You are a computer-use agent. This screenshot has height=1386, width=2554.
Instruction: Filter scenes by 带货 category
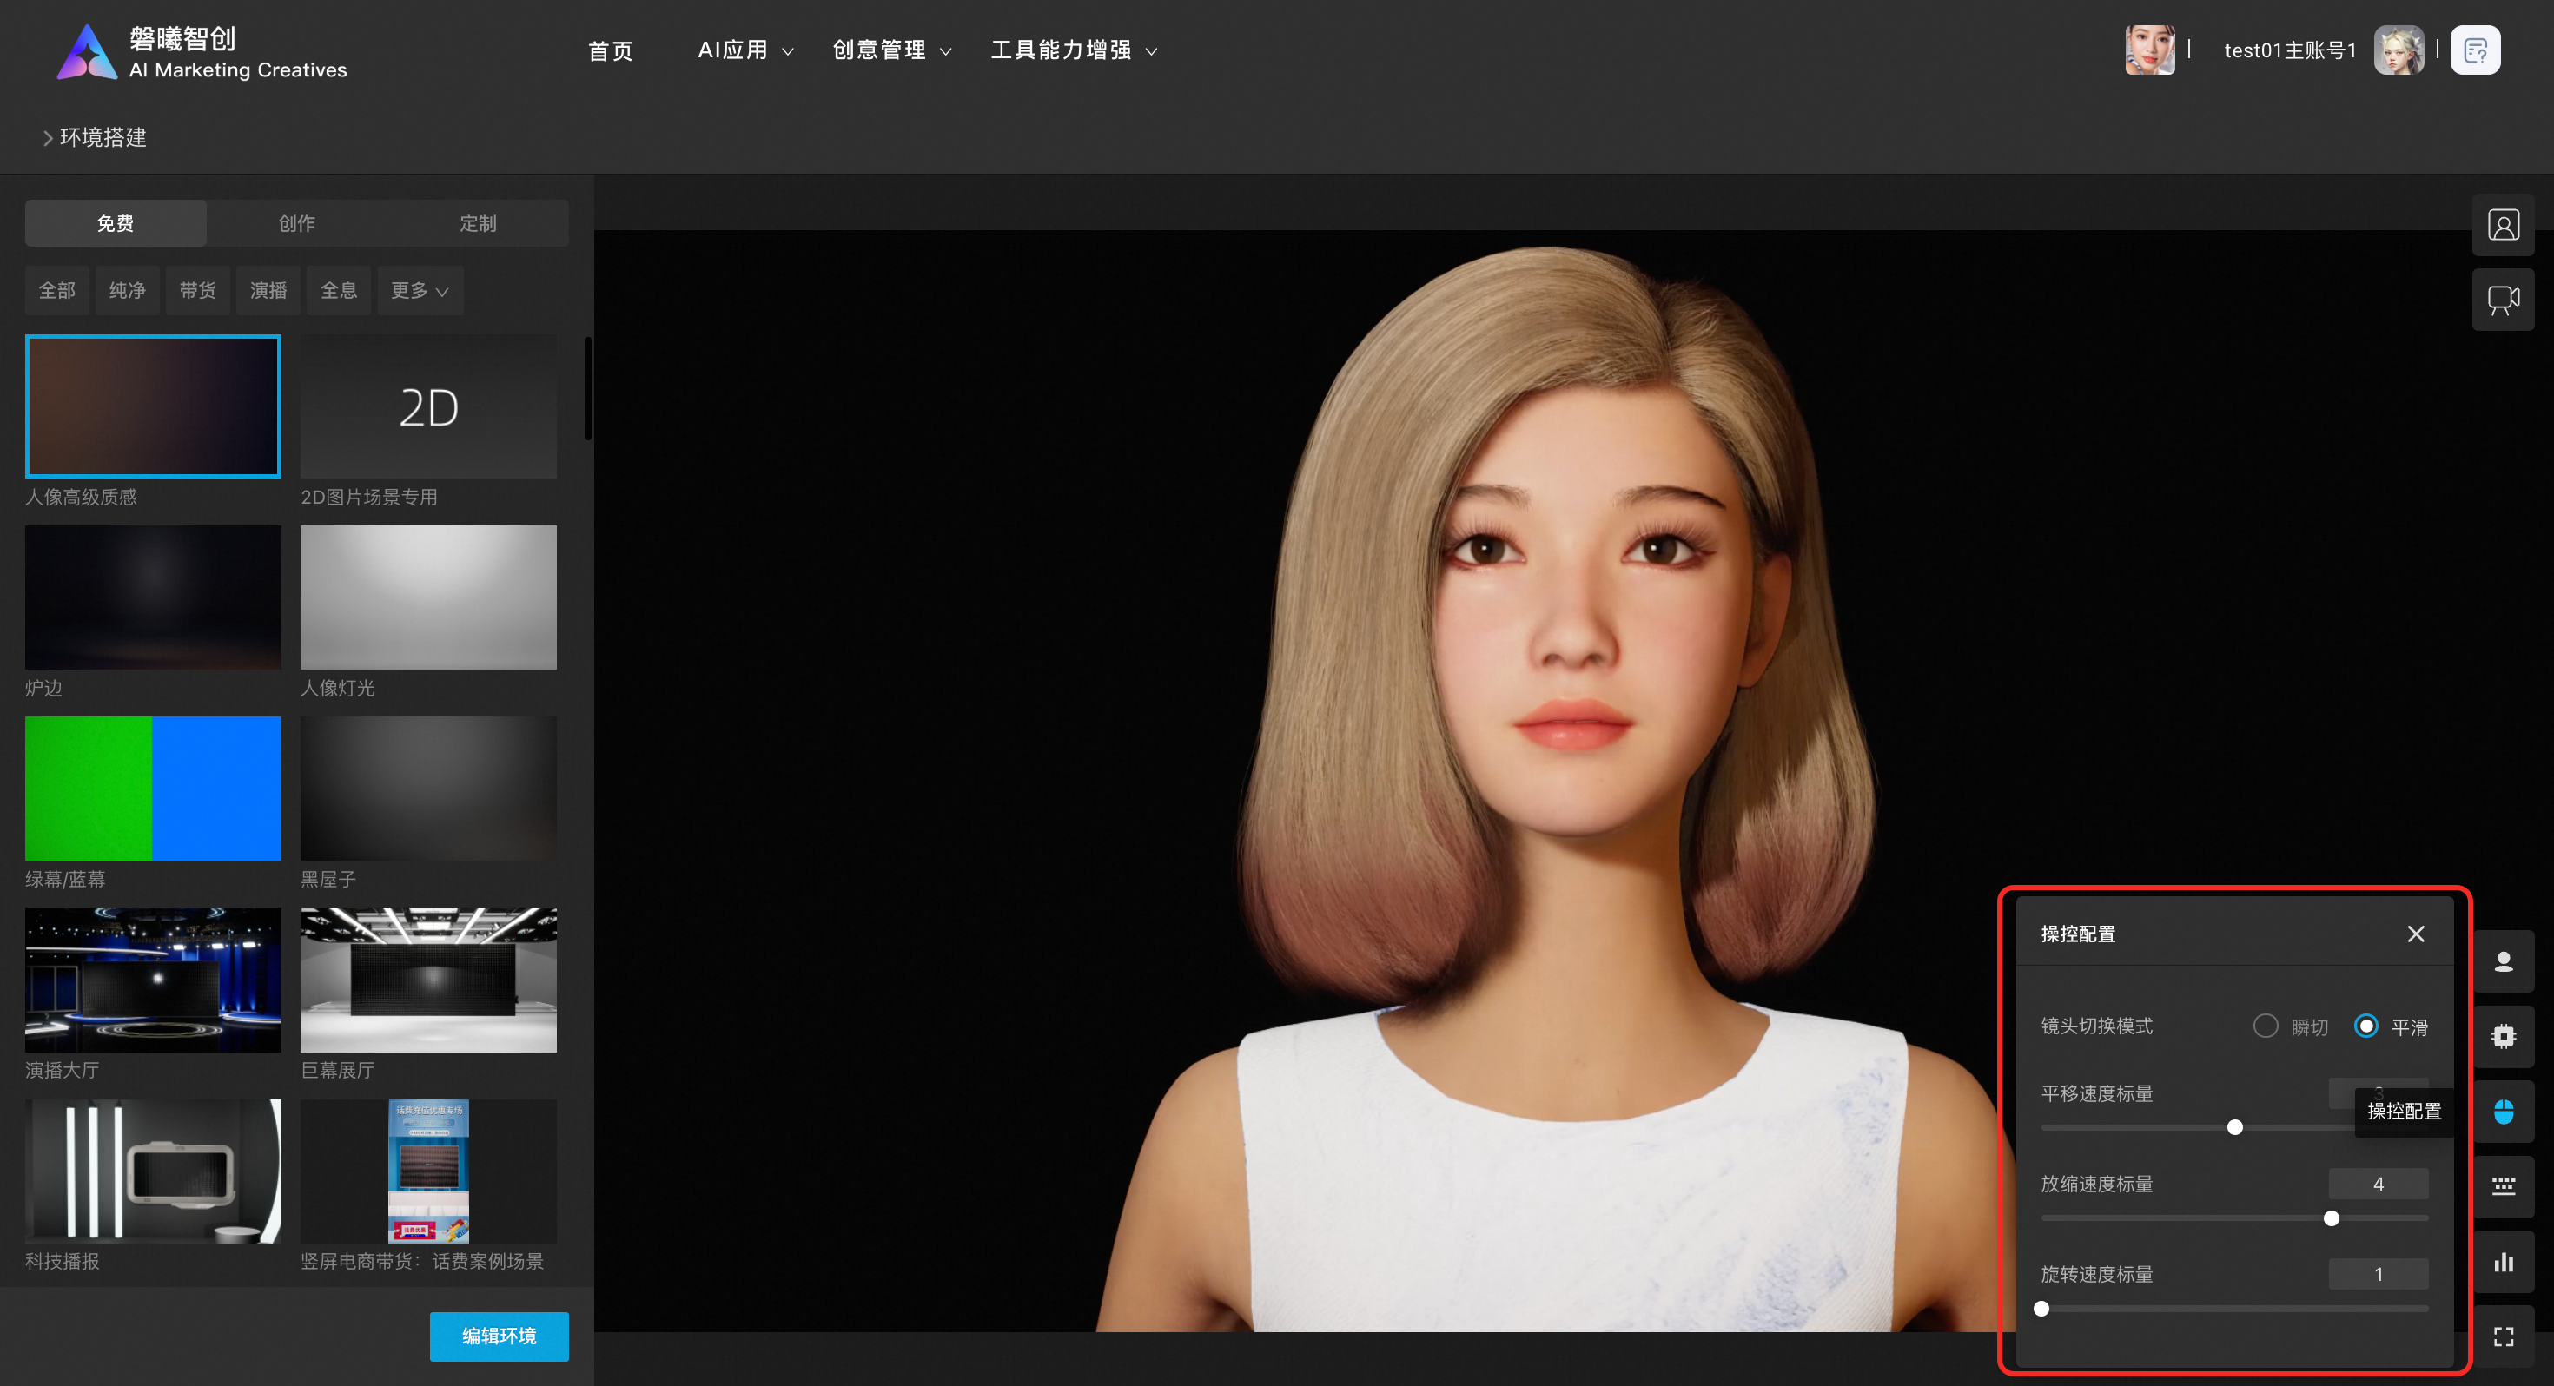[197, 290]
